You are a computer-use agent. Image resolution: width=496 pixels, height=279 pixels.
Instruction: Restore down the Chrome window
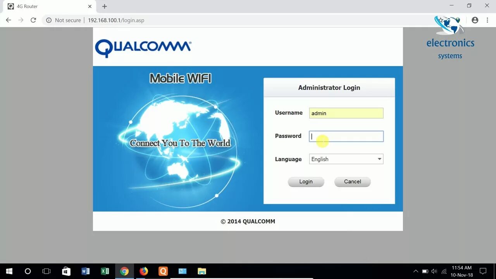click(469, 6)
